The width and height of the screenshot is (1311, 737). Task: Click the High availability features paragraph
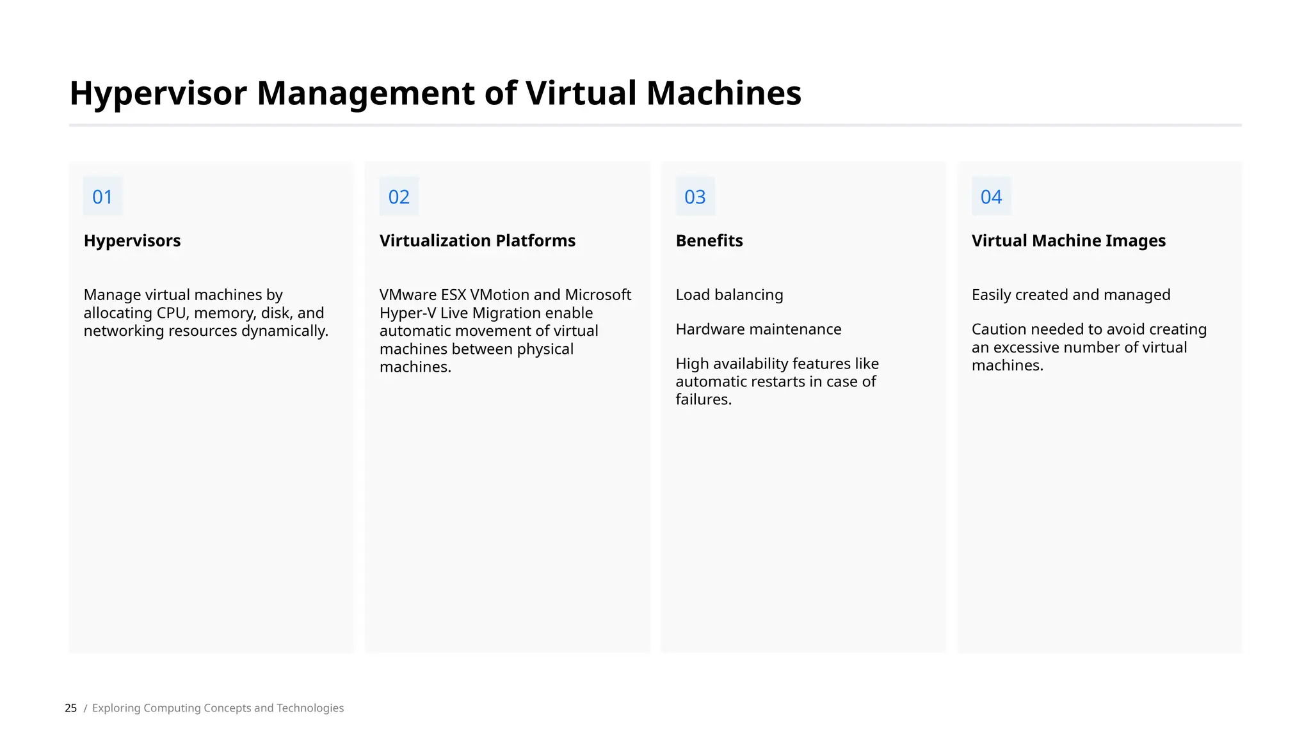[x=777, y=381]
